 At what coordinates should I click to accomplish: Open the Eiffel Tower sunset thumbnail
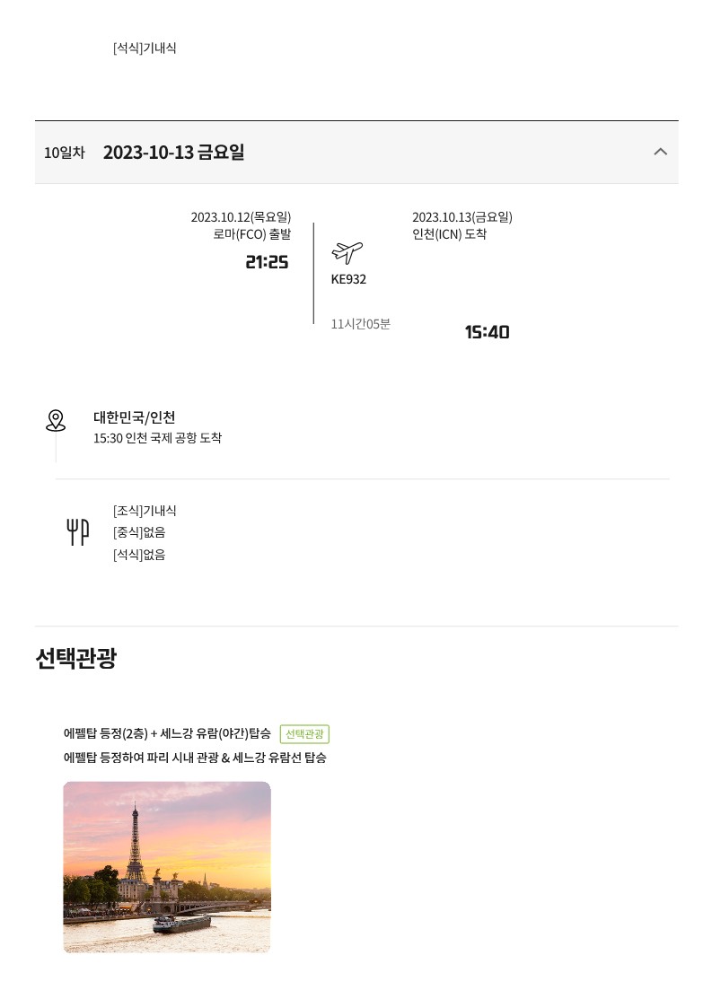[167, 866]
